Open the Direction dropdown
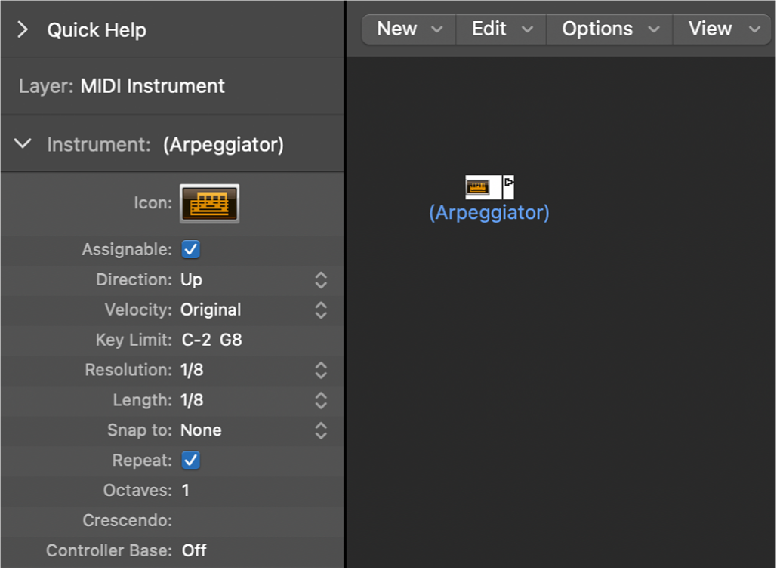The width and height of the screenshot is (777, 570). click(320, 279)
